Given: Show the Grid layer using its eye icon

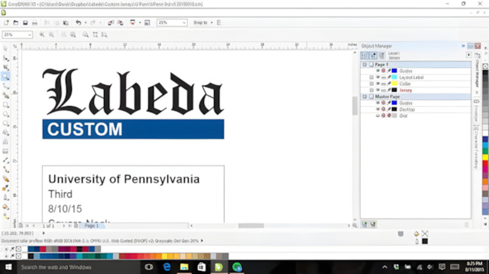Looking at the screenshot, I should [378, 115].
